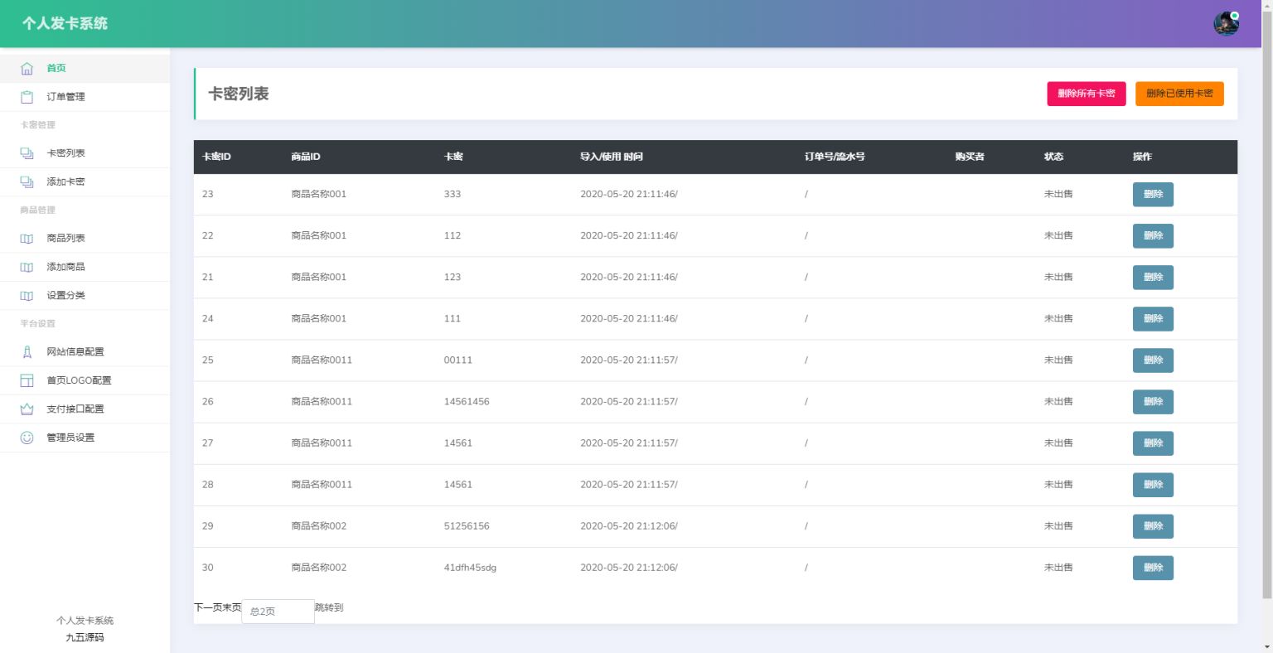Click the crown icon for 支付接口配置

[27, 409]
